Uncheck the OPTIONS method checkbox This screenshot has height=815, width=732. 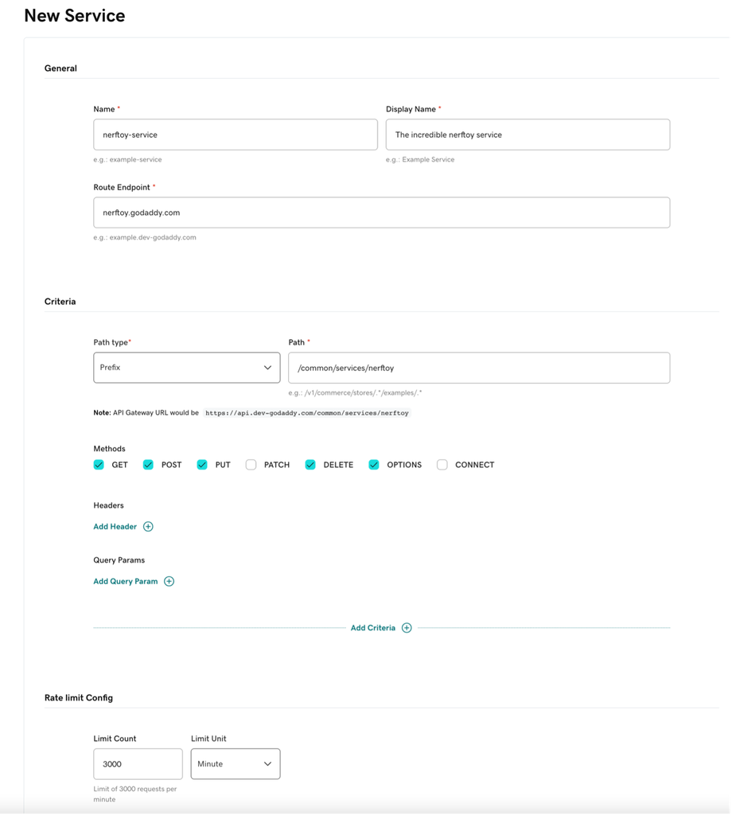[x=374, y=465]
